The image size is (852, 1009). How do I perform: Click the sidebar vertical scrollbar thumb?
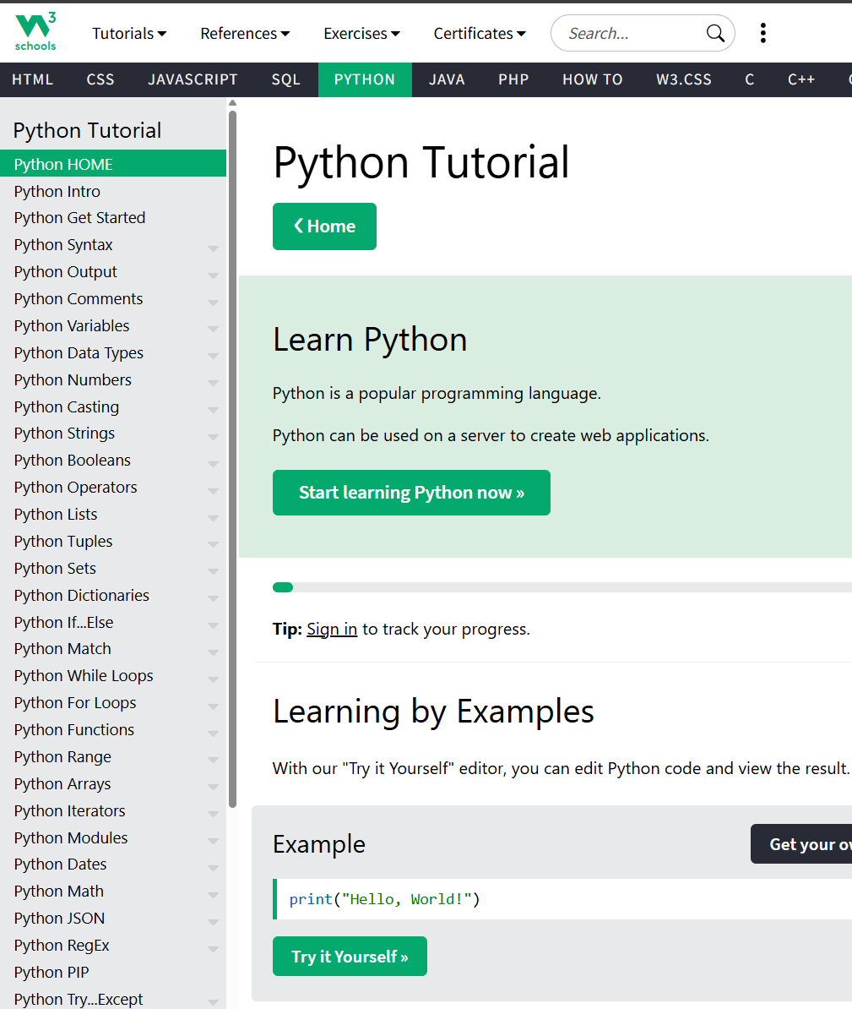click(x=232, y=459)
